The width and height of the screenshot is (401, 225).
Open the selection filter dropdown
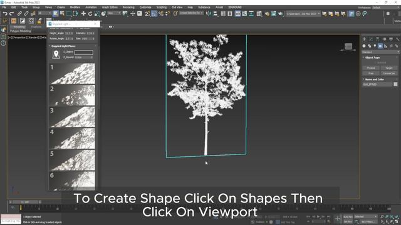44,13
